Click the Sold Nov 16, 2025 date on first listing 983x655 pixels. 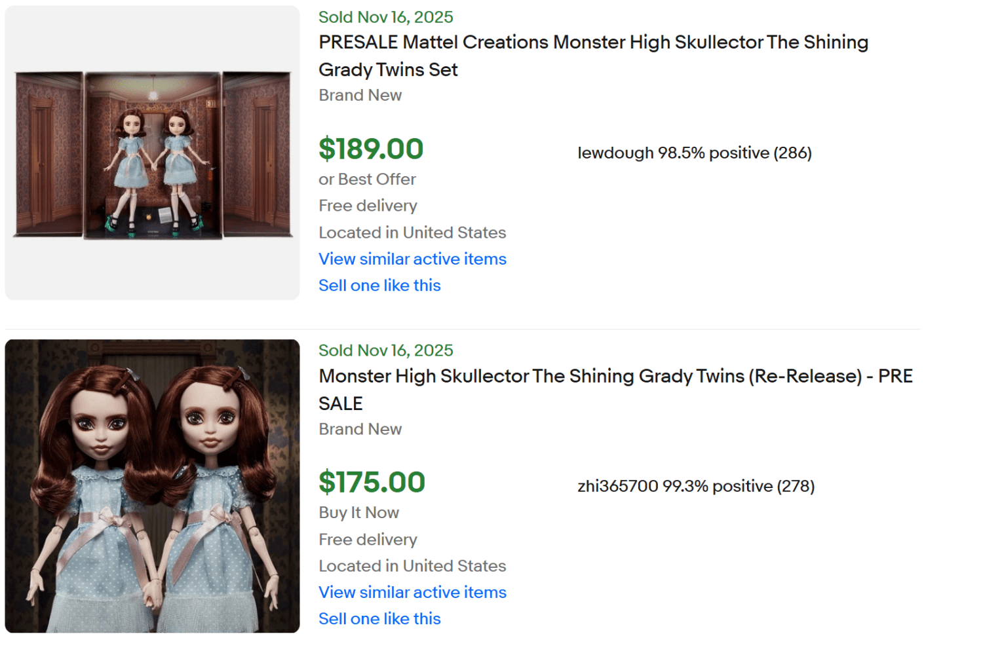coord(385,17)
